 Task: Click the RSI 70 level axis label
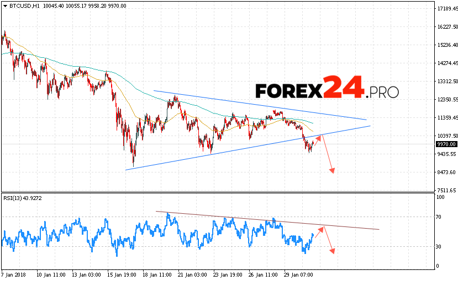coord(440,217)
